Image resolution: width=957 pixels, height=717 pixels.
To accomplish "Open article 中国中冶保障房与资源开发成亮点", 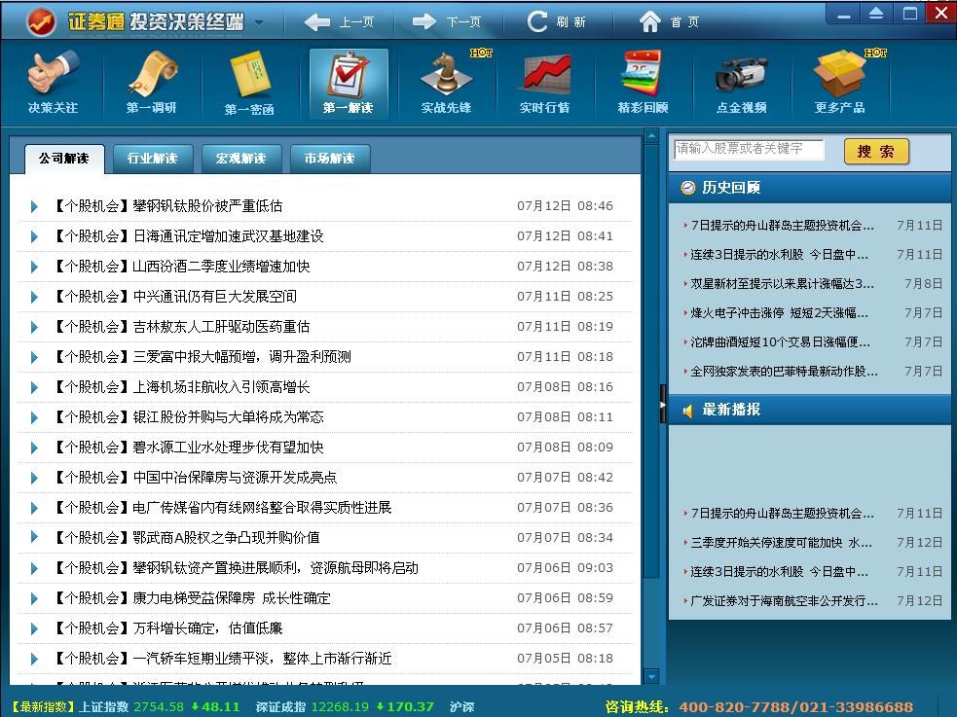I will coord(235,478).
